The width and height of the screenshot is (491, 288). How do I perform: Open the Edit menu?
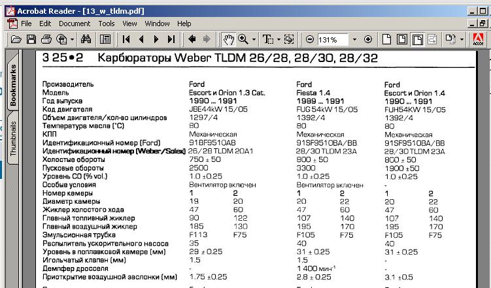point(45,24)
